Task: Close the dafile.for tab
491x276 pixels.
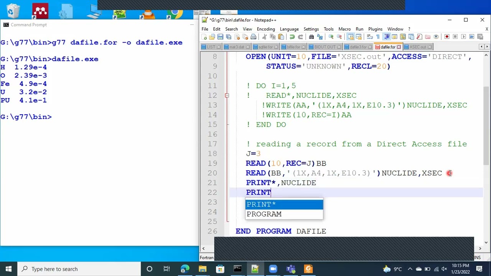Action: 399,47
